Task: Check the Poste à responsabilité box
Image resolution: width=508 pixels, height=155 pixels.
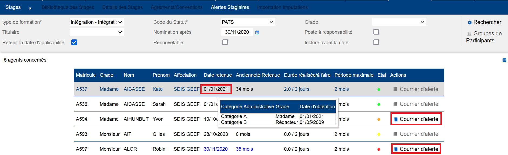Action: pos(376,32)
